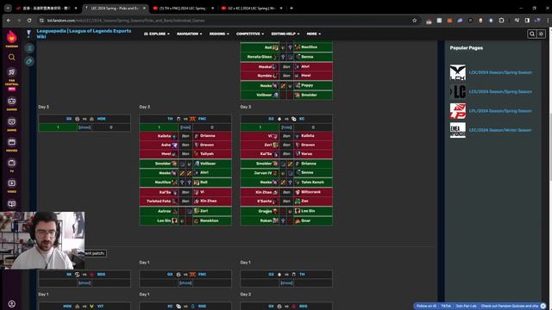Expand the SK vs MDK Day 3 draft with [show]
Viewport: 552px width, 310px height.
pos(85,127)
